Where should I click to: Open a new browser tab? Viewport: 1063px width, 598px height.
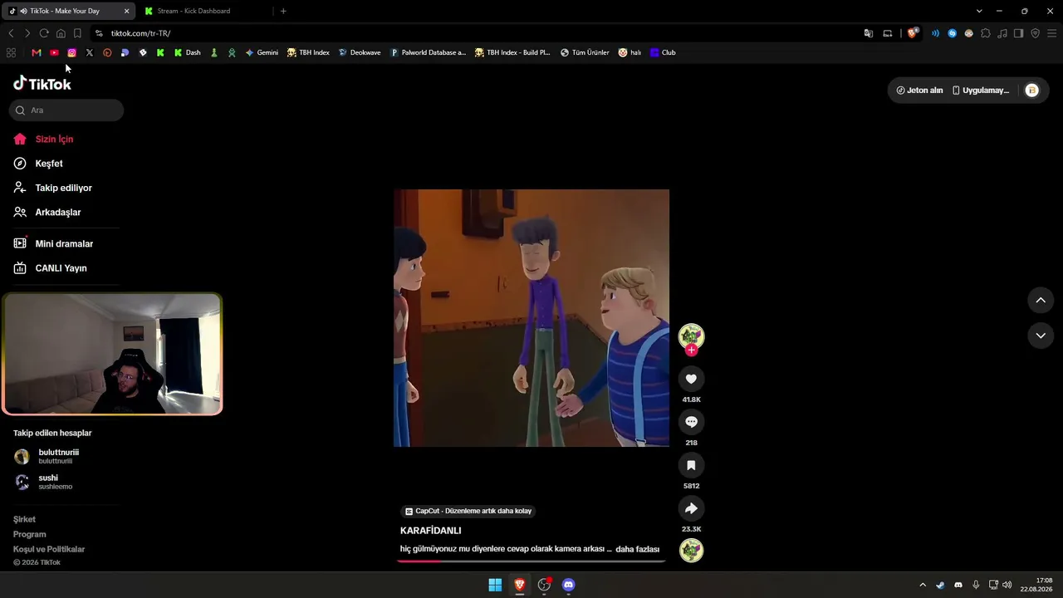coord(283,11)
